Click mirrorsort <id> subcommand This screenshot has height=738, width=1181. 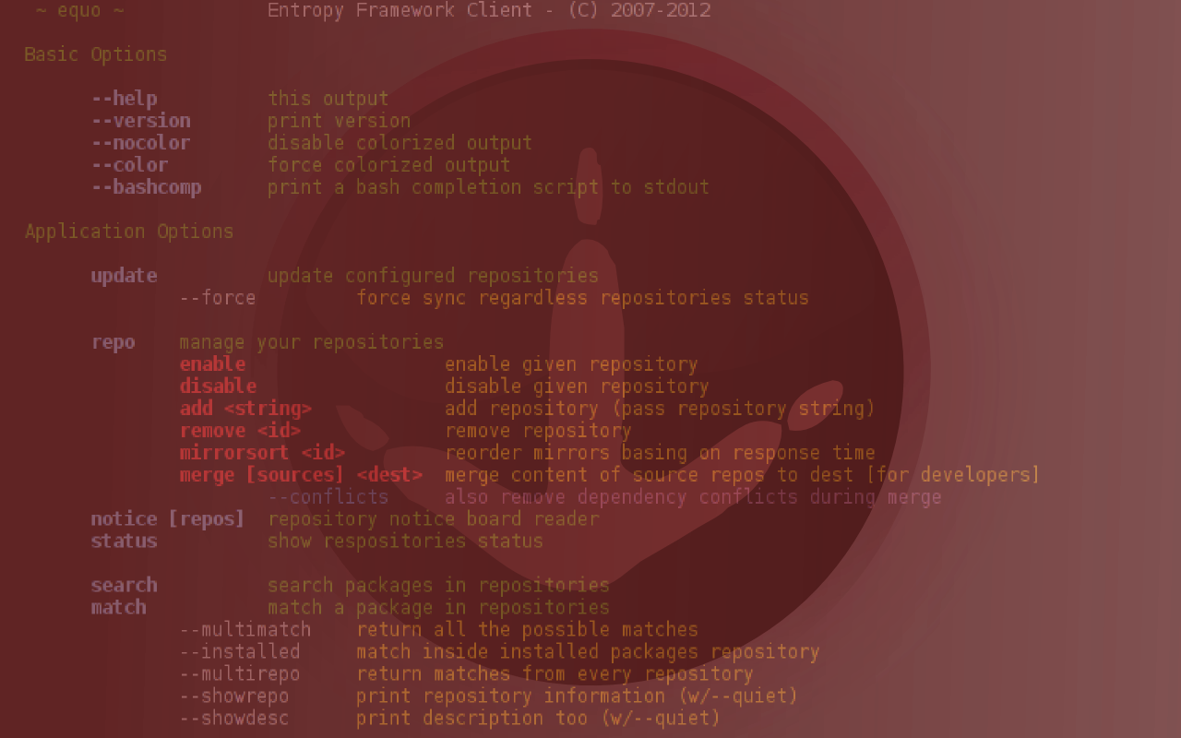click(x=262, y=453)
